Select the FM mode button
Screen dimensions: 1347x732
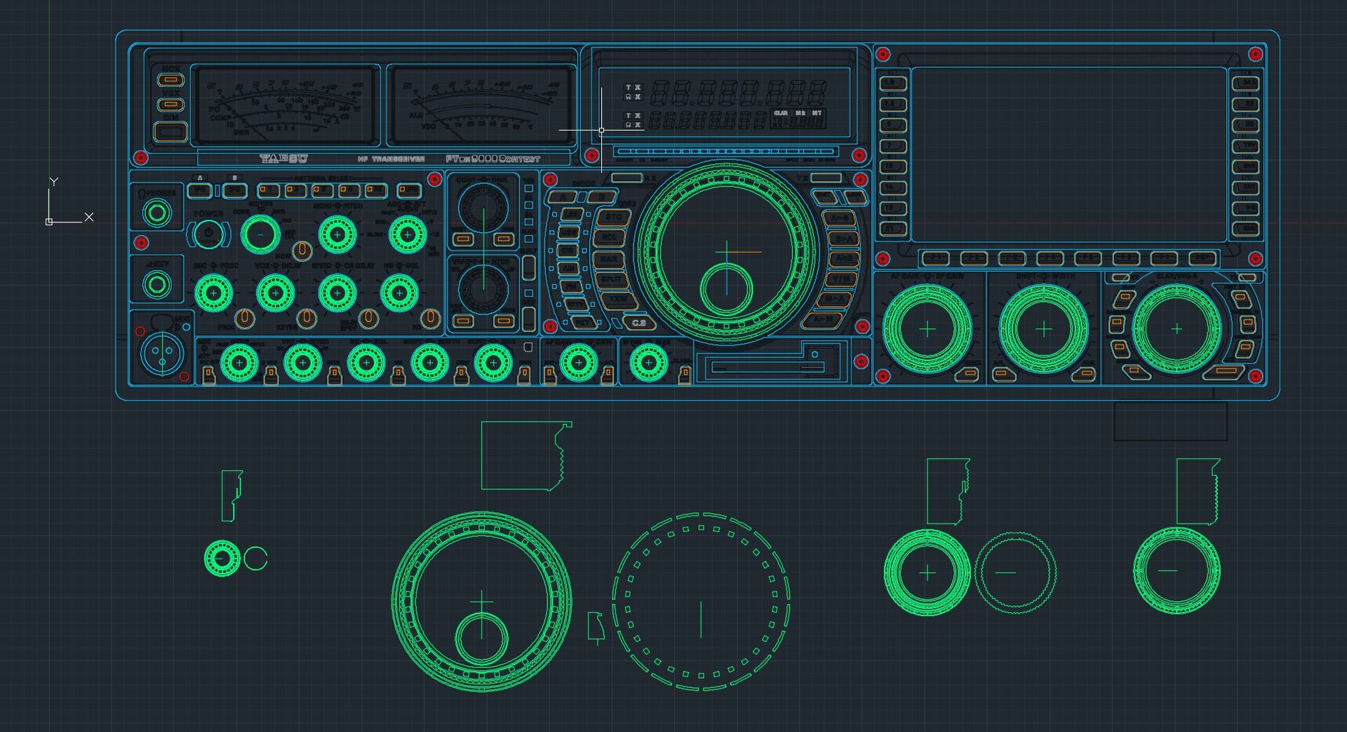pyautogui.click(x=571, y=287)
